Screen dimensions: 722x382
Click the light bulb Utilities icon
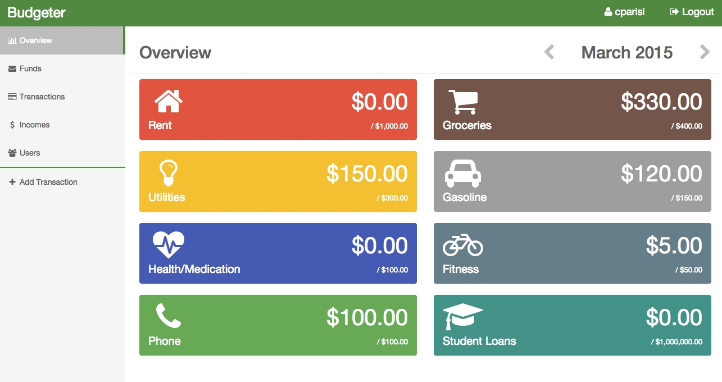(x=169, y=173)
